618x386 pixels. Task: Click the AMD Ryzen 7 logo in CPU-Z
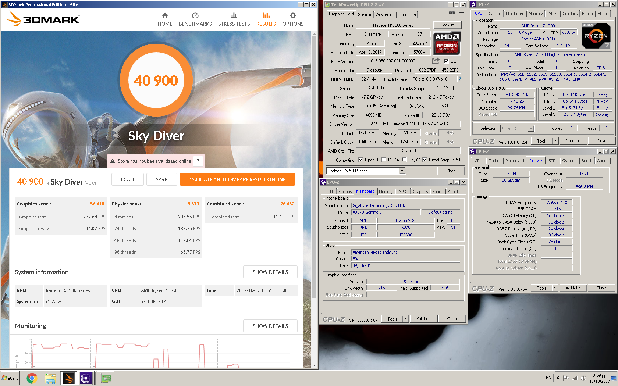coord(596,36)
